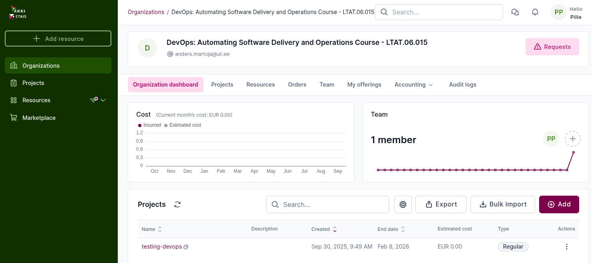Viewport: 592px width, 263px height.
Task: Expand the Accounting dropdown tab
Action: tap(414, 85)
